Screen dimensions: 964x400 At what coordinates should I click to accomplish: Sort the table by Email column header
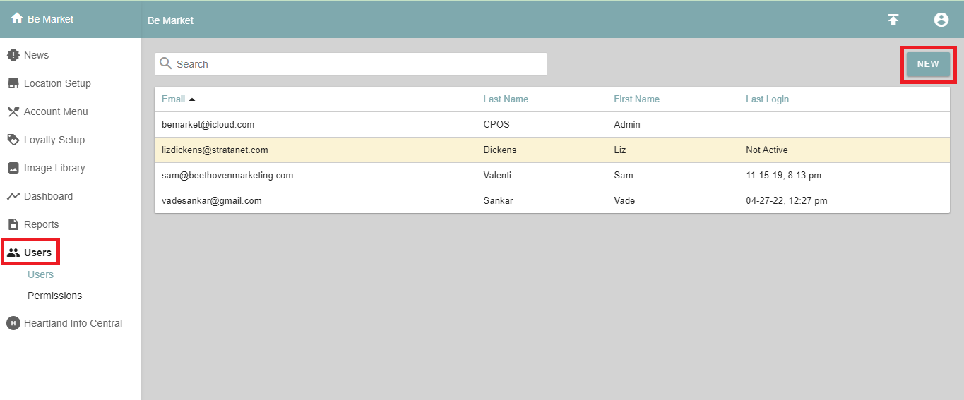173,99
